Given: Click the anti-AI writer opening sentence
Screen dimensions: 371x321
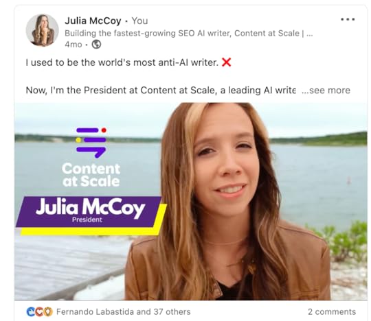Looking at the screenshot, I should click(x=122, y=62).
